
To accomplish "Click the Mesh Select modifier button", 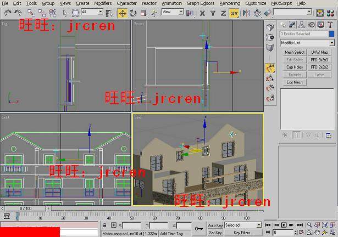I will pos(295,52).
